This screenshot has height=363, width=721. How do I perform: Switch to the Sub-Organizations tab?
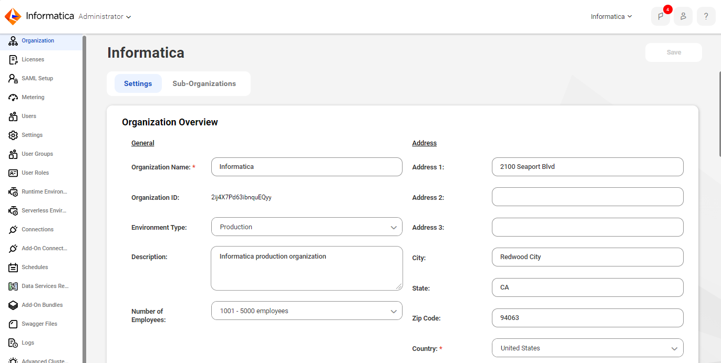204,83
